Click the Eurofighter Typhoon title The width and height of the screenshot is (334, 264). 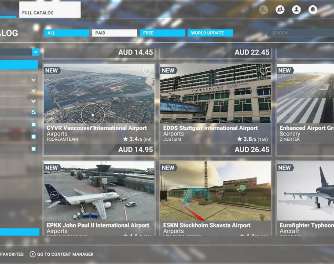tap(307, 225)
